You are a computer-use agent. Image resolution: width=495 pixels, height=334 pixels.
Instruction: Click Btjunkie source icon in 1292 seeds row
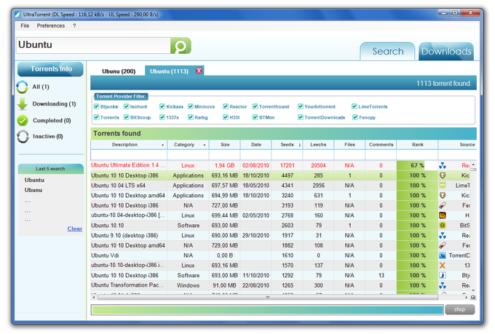443,275
